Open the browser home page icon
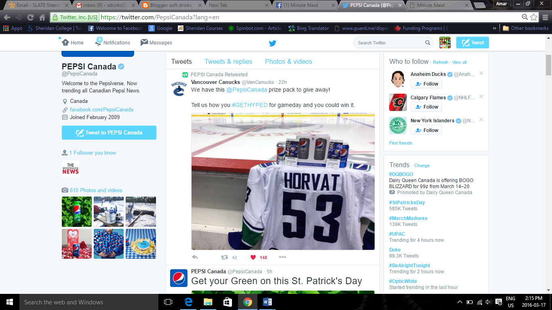Viewport: 552px width, 310px height. 42,17
